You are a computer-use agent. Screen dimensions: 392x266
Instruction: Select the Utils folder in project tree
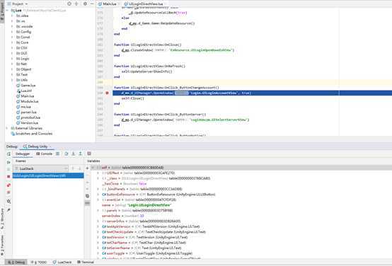pos(22,80)
